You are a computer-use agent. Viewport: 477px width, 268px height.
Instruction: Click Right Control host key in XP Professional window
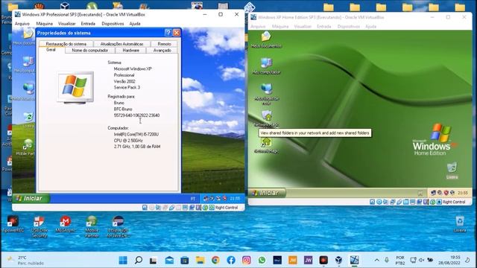(227, 208)
